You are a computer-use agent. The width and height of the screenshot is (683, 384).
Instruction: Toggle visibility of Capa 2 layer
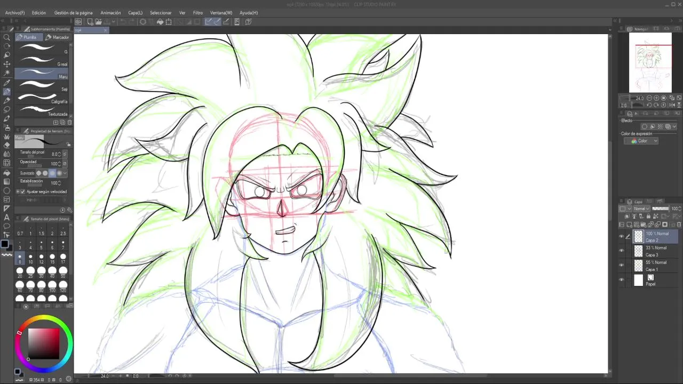[x=621, y=237]
